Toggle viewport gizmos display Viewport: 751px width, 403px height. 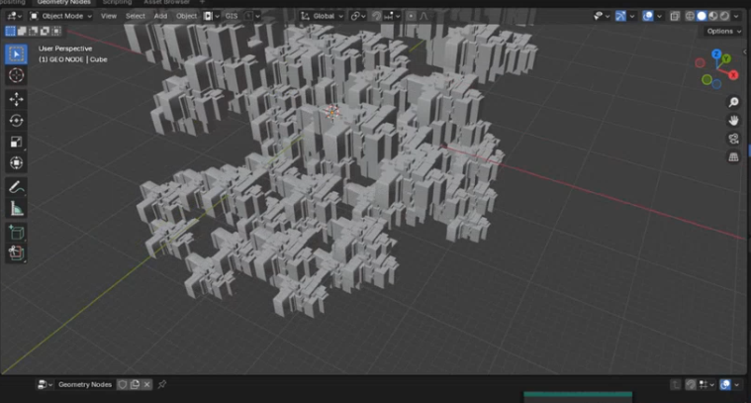(620, 16)
